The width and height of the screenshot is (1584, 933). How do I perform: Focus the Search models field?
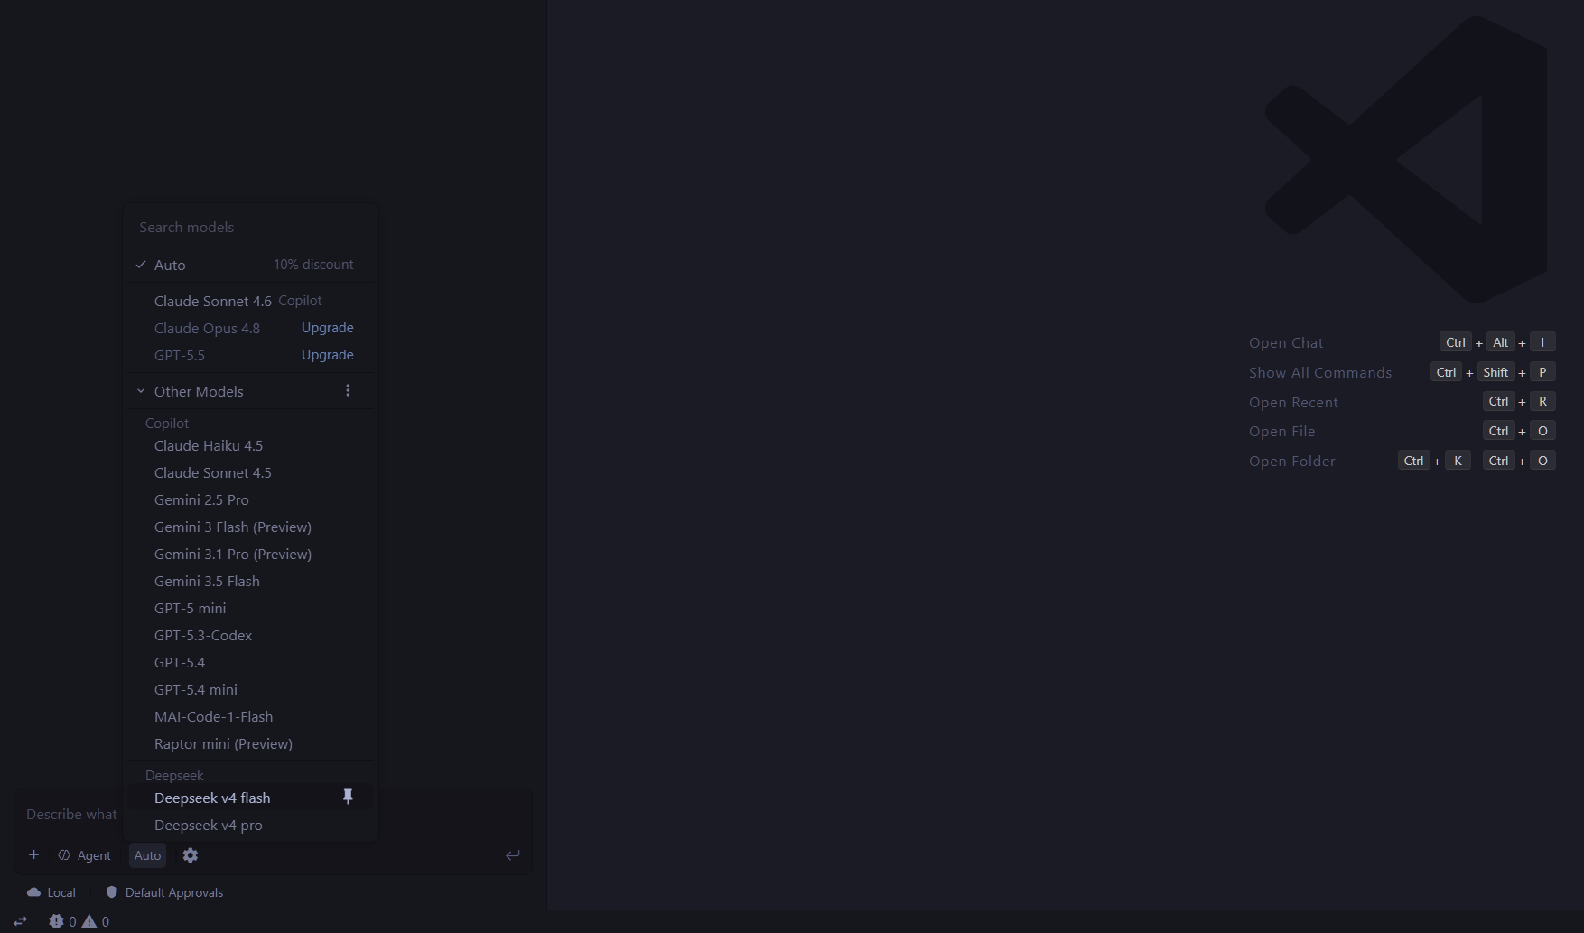click(x=250, y=227)
